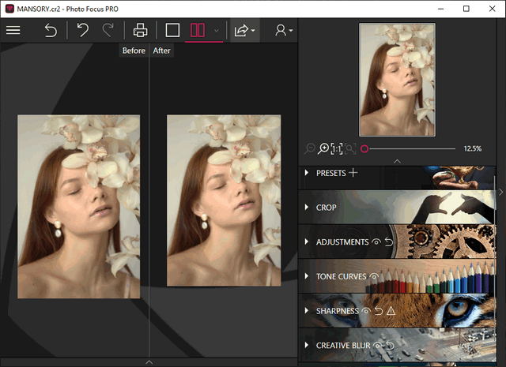The image size is (506, 367).
Task: Open the hamburger main menu
Action: click(x=13, y=31)
